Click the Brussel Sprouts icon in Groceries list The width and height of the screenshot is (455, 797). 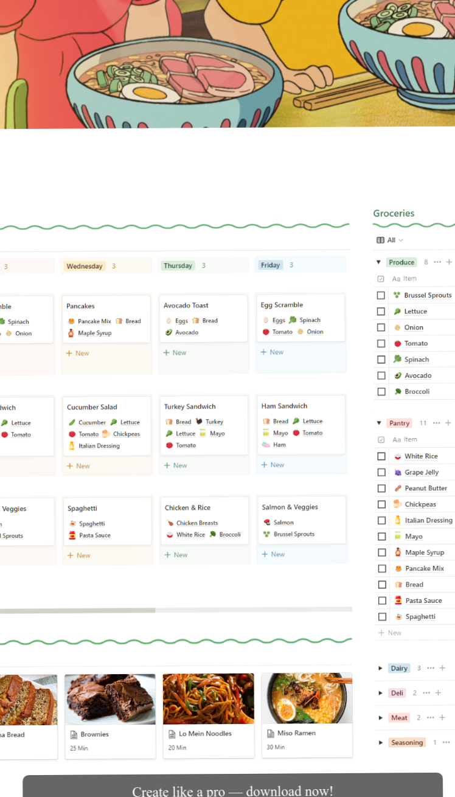click(397, 295)
